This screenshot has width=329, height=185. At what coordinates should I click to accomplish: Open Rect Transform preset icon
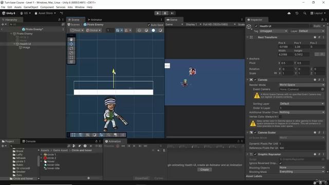pos(319,38)
